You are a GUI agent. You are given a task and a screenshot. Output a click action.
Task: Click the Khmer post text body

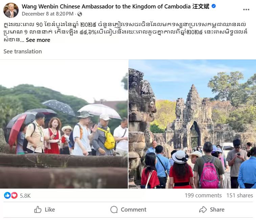click(x=125, y=32)
